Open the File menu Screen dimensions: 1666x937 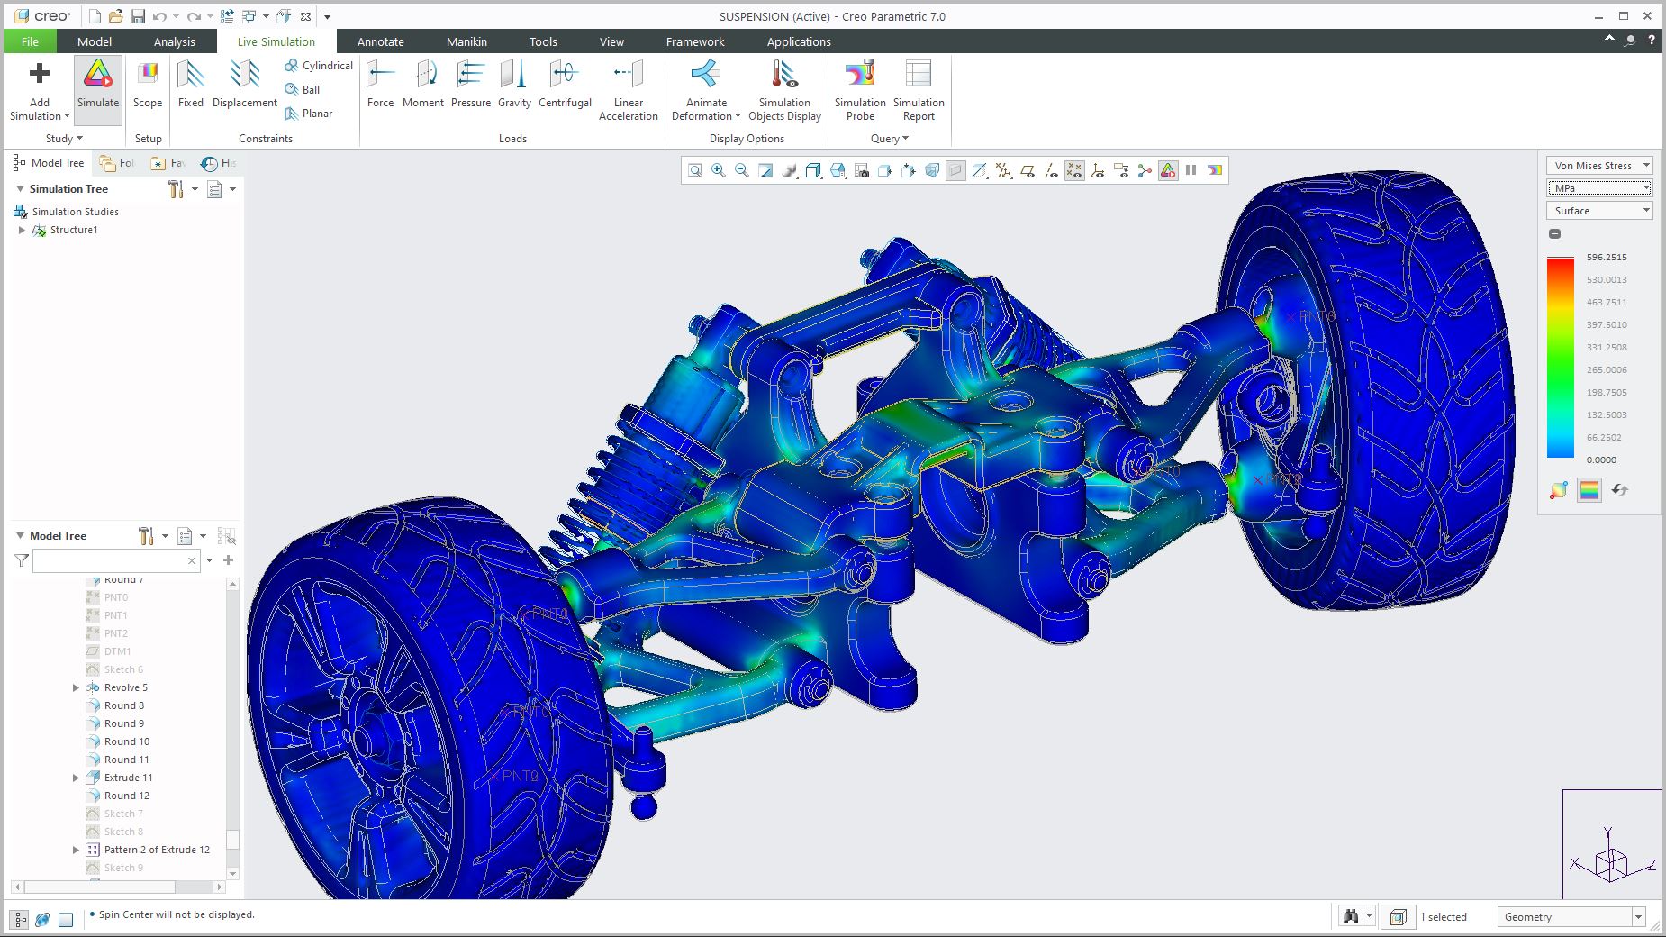pos(30,41)
